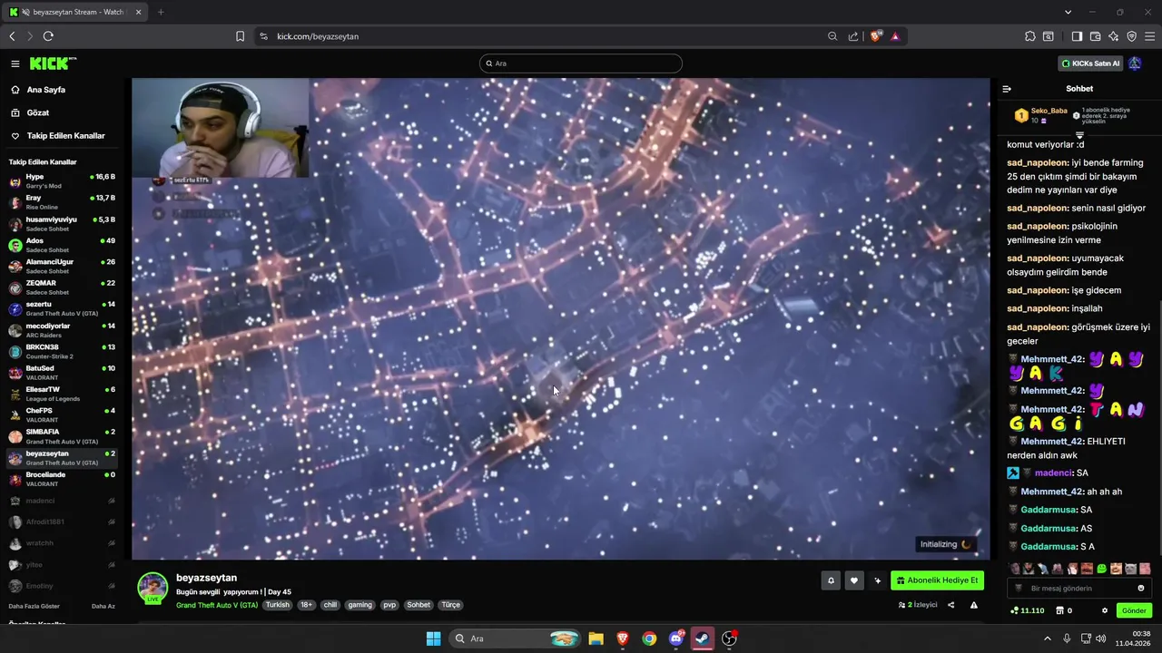Open sezertu channel

point(62,308)
